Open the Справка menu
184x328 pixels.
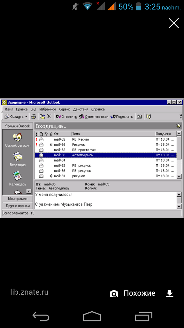pyautogui.click(x=98, y=109)
